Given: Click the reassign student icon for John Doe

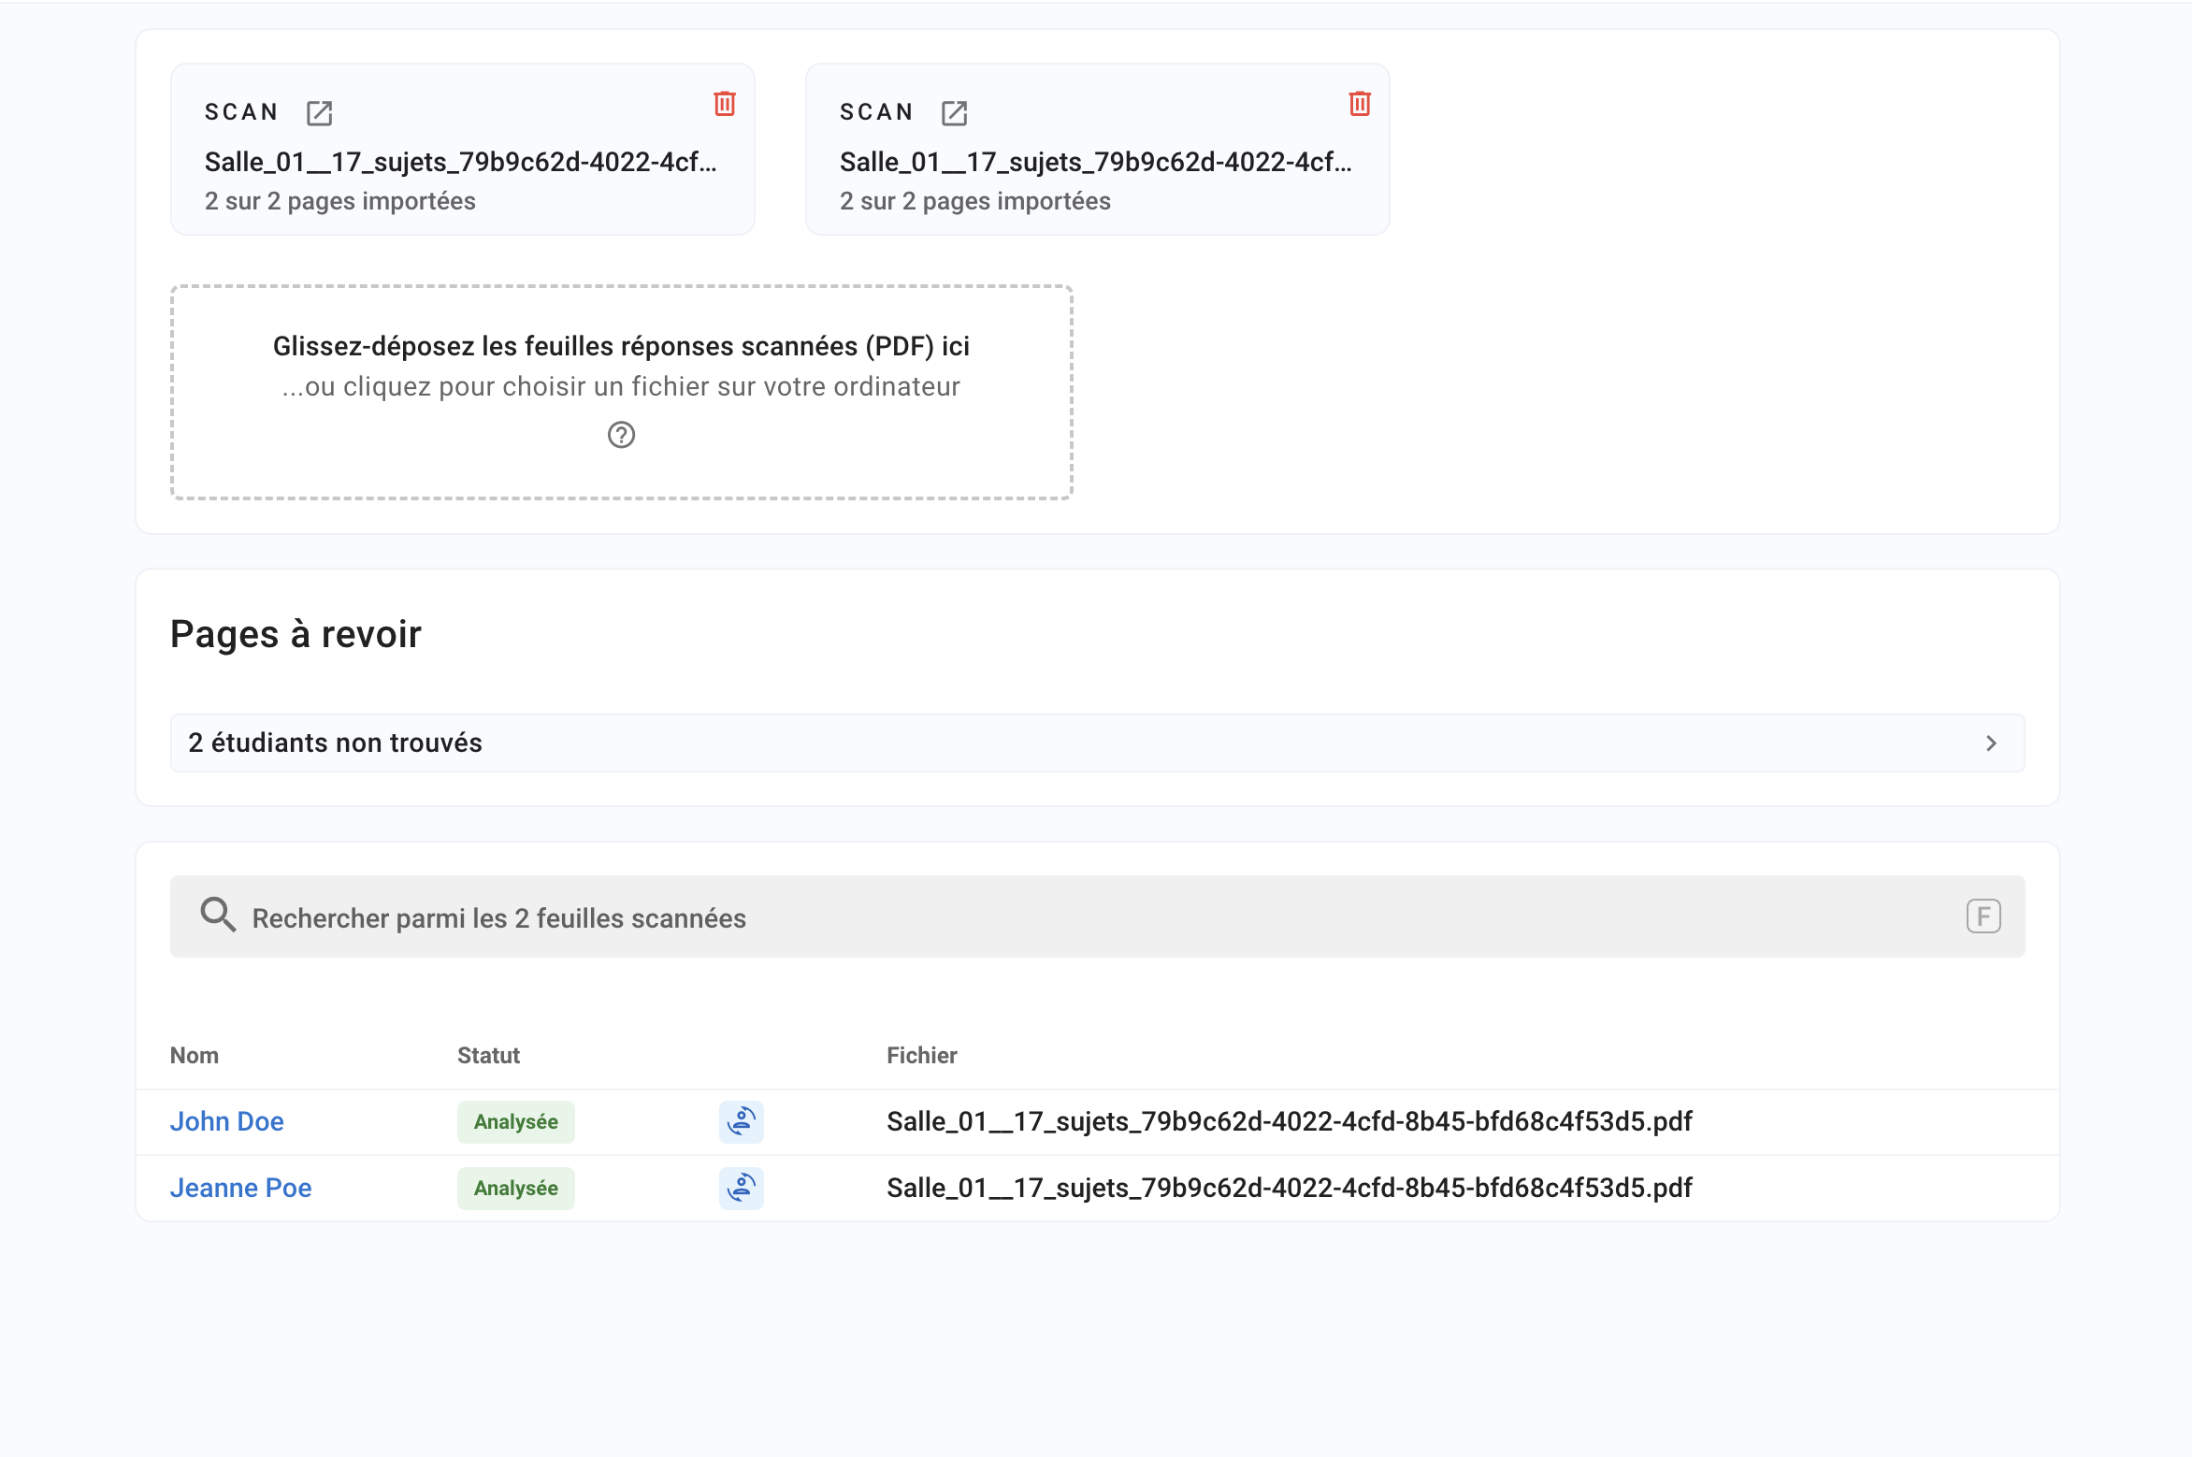Looking at the screenshot, I should coord(741,1121).
